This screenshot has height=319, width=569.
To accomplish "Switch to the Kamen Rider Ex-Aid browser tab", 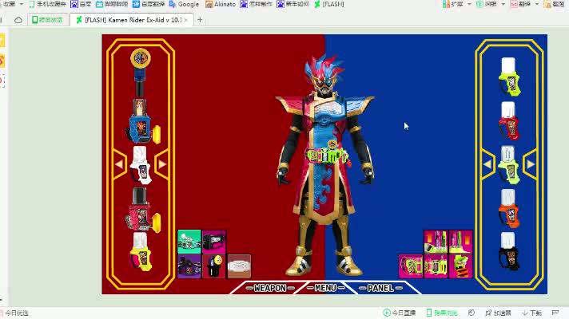I will tap(131, 20).
